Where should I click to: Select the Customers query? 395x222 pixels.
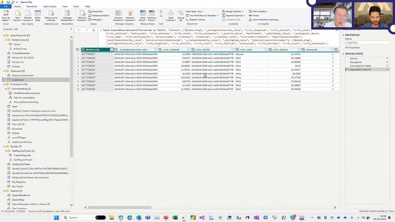(36, 80)
